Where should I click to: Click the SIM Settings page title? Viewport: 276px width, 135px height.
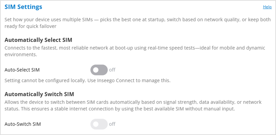pos(23,7)
